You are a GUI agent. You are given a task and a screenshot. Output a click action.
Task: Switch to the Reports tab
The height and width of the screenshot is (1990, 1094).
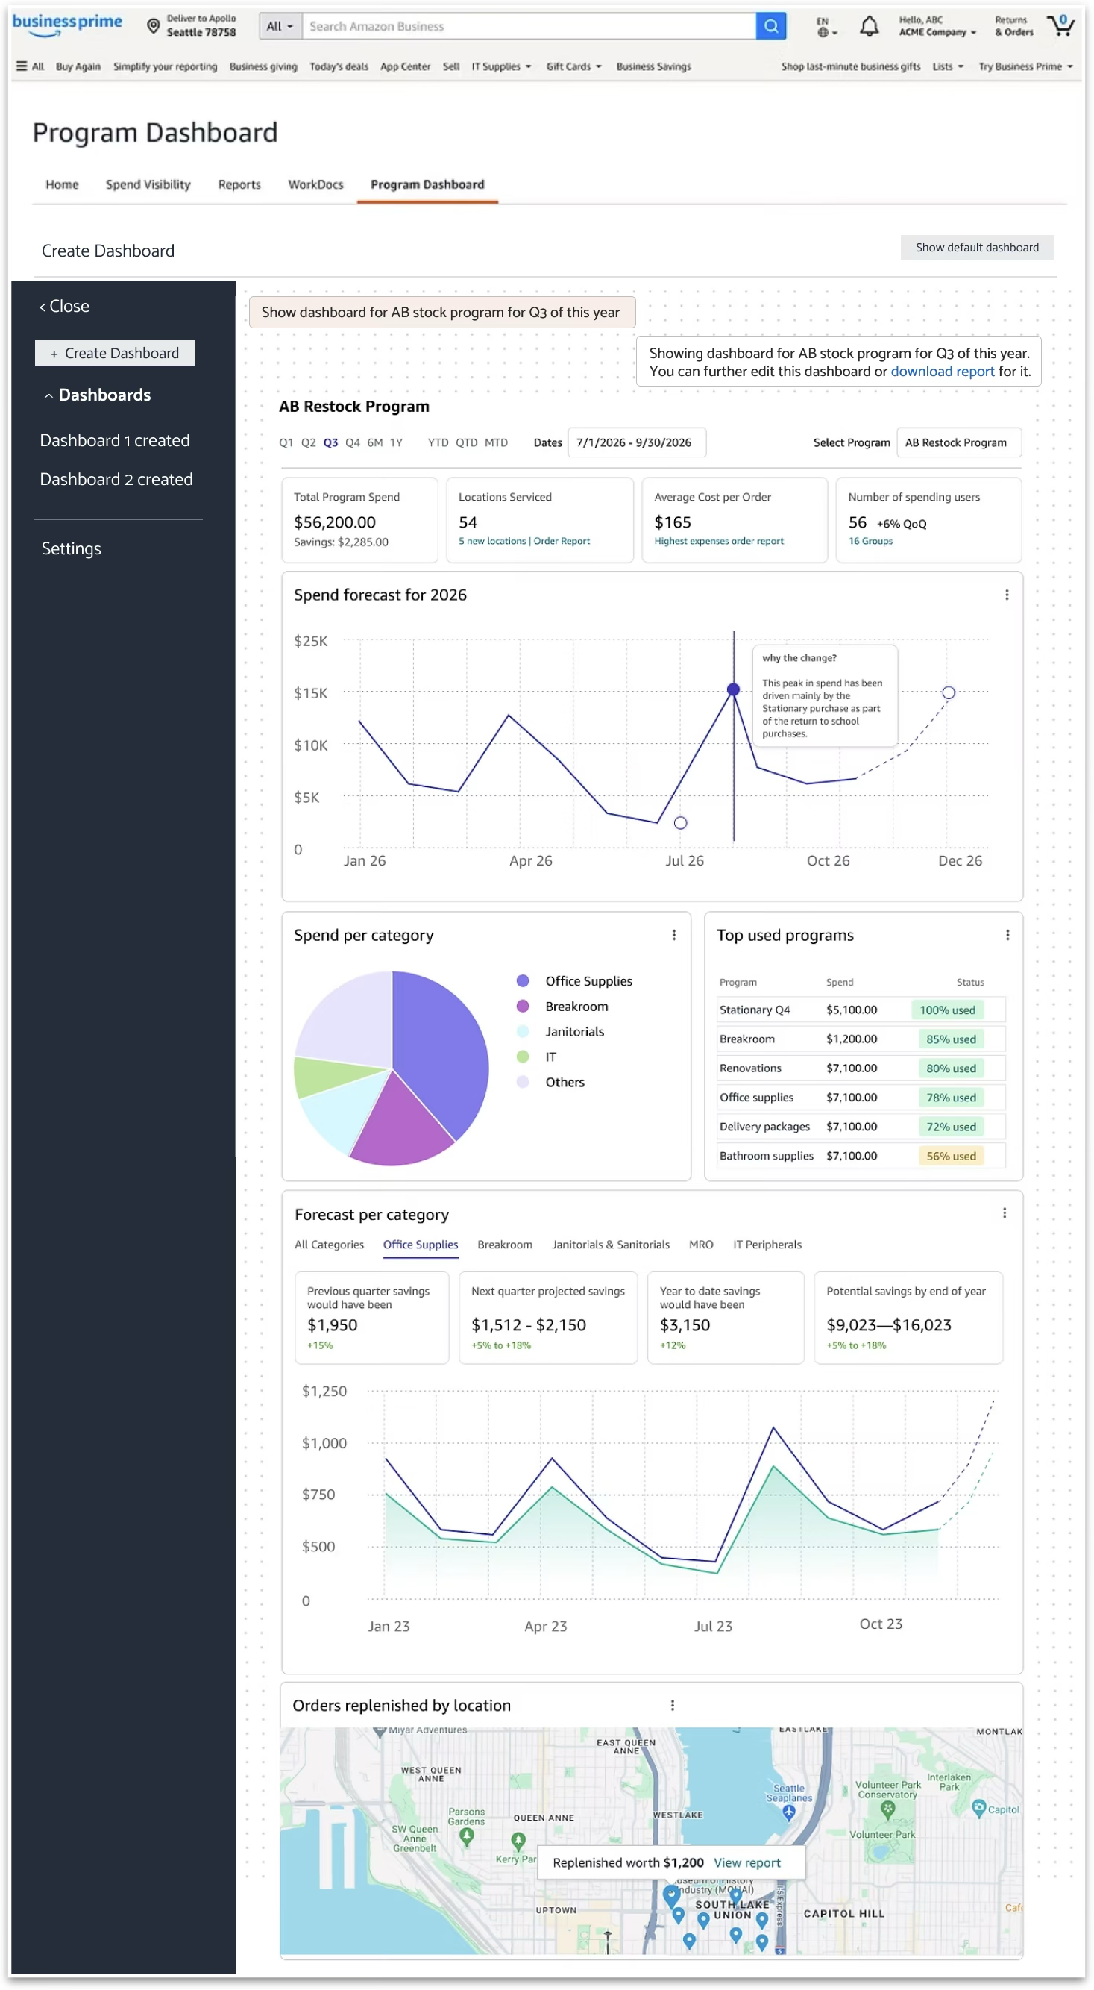click(239, 184)
